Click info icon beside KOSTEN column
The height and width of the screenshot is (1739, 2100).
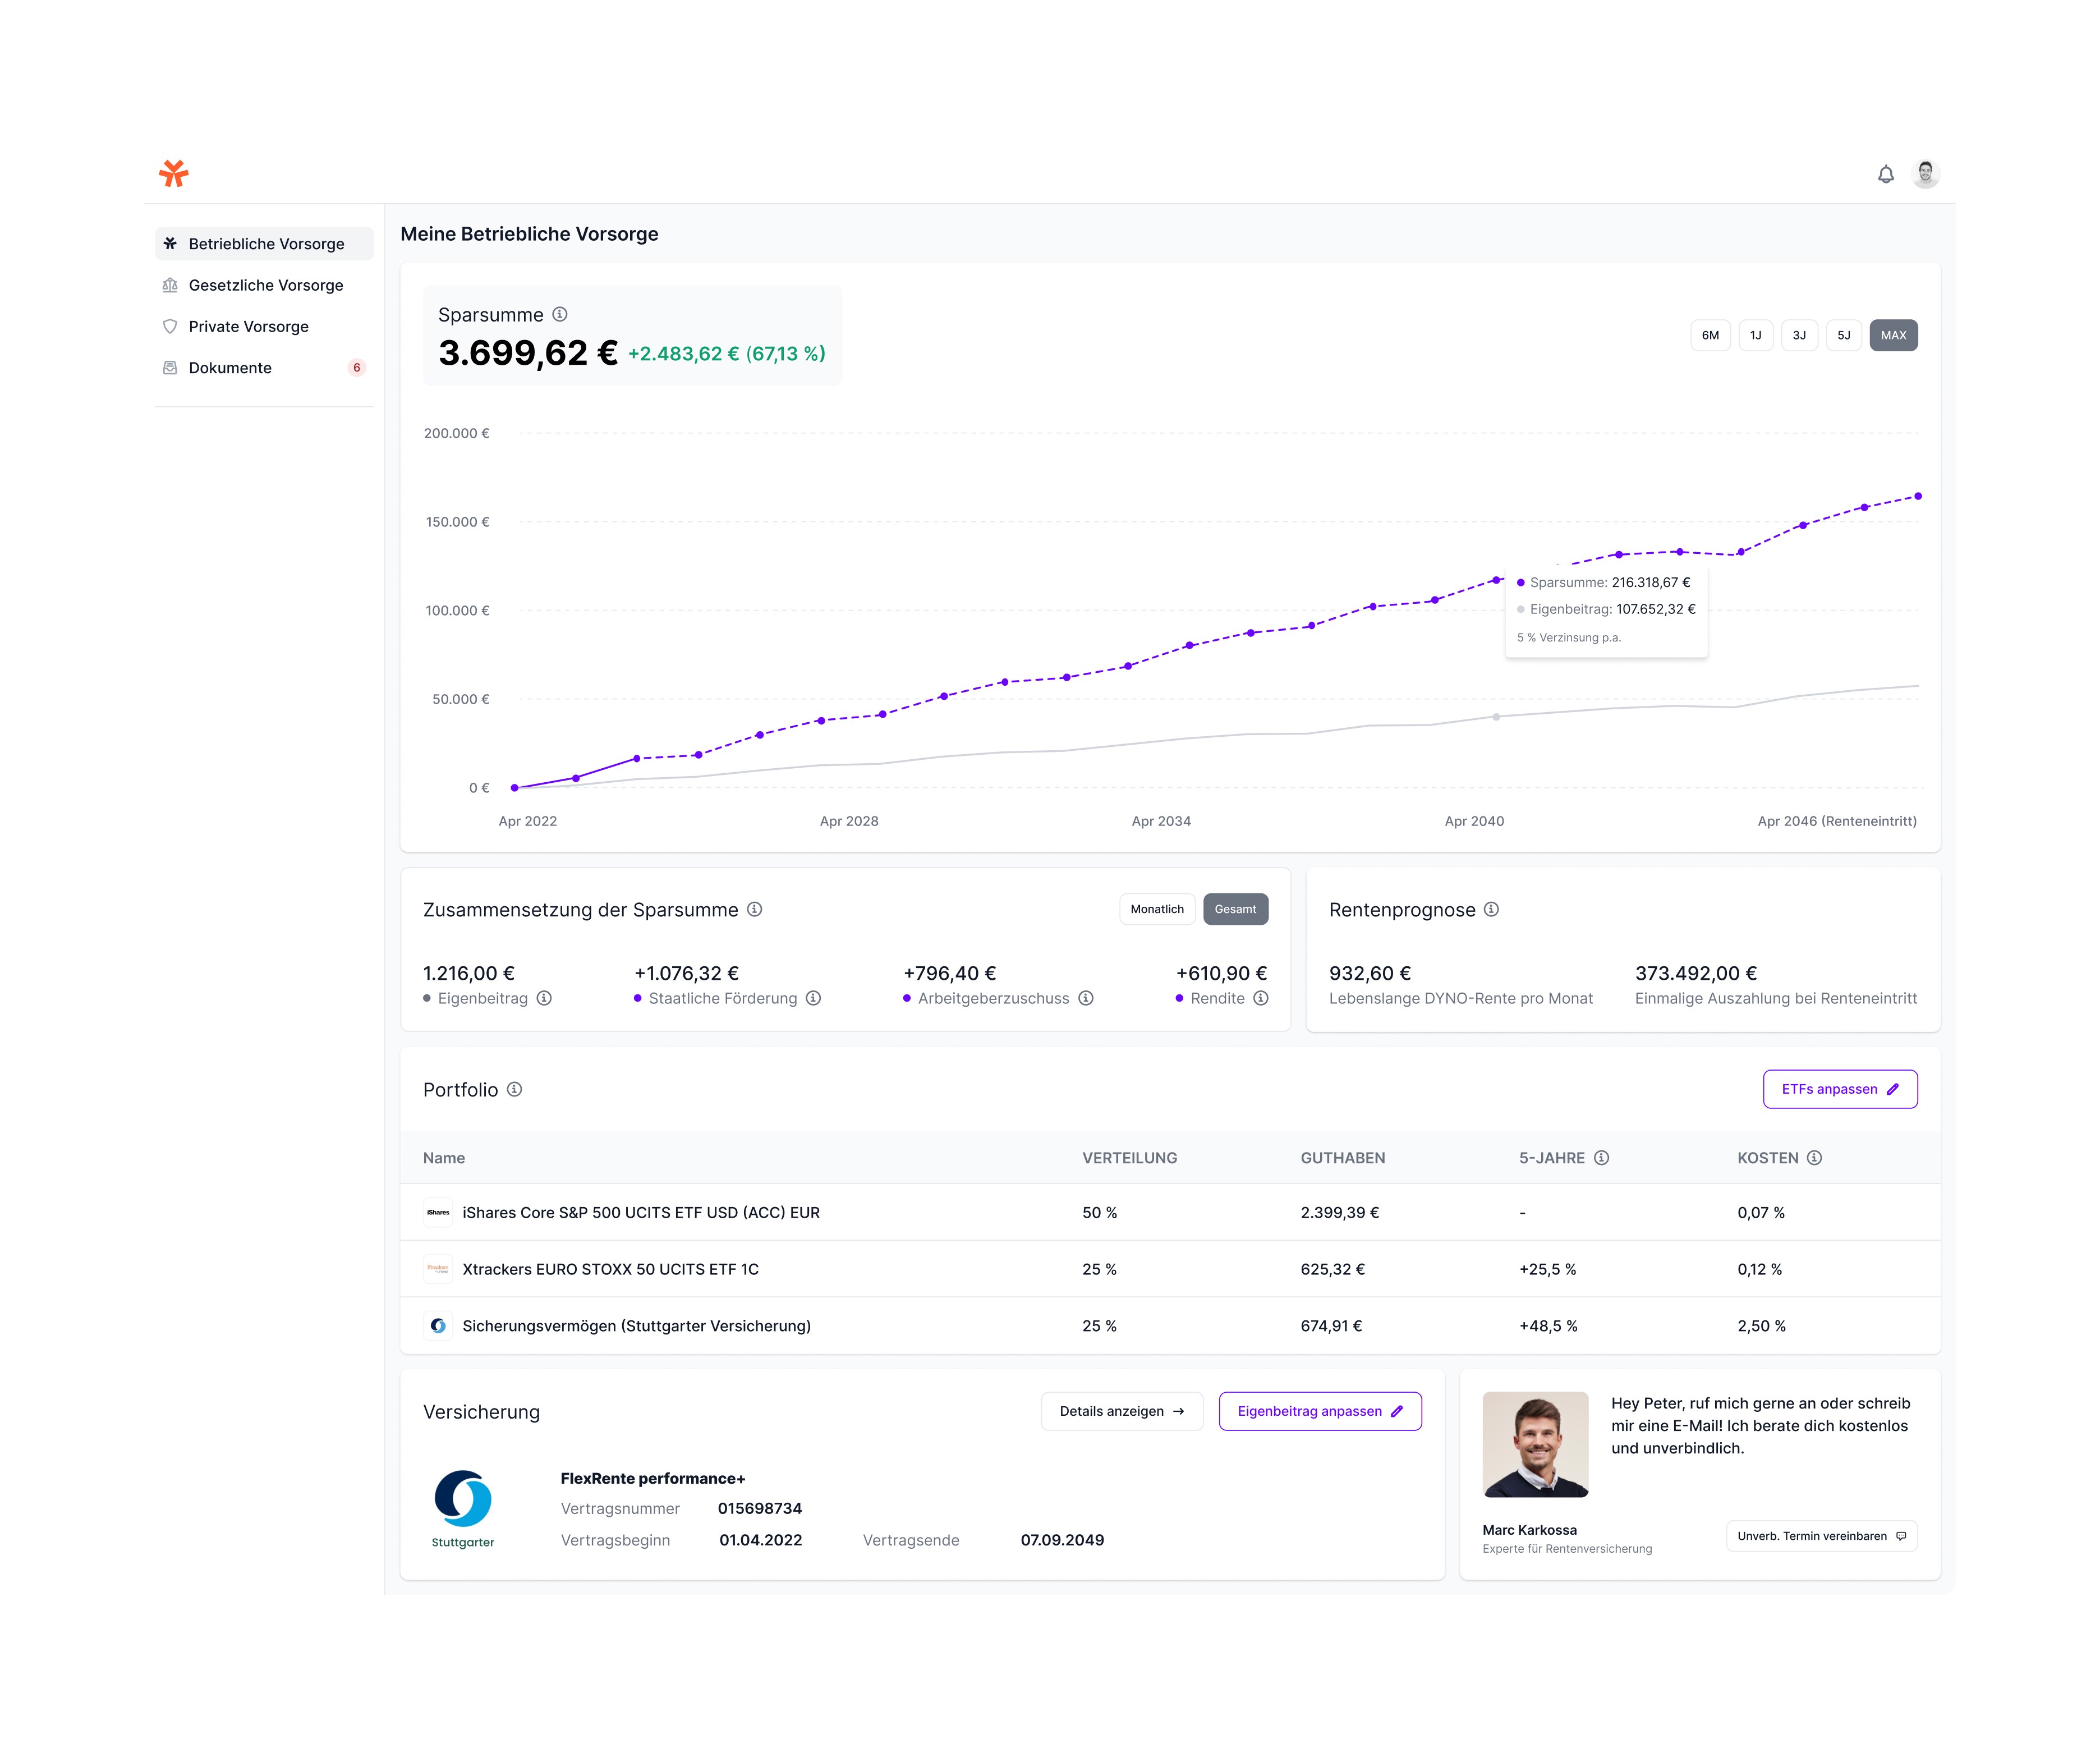tap(1814, 1157)
